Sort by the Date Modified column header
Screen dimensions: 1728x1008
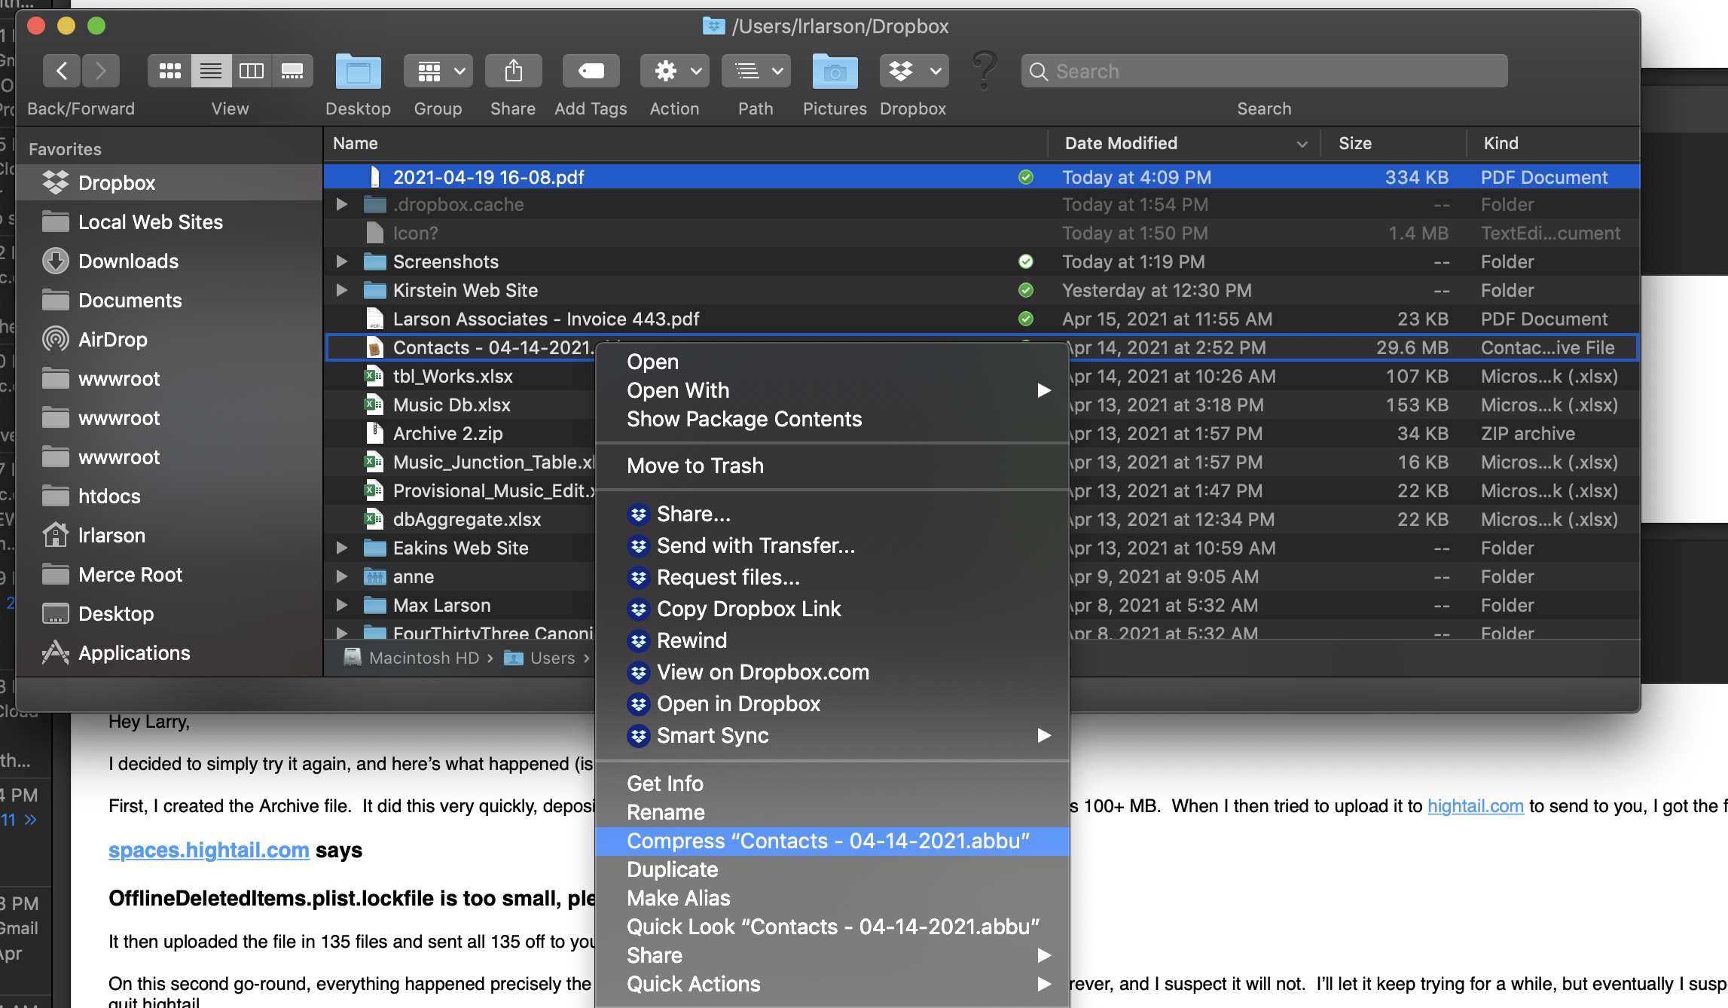(1183, 143)
